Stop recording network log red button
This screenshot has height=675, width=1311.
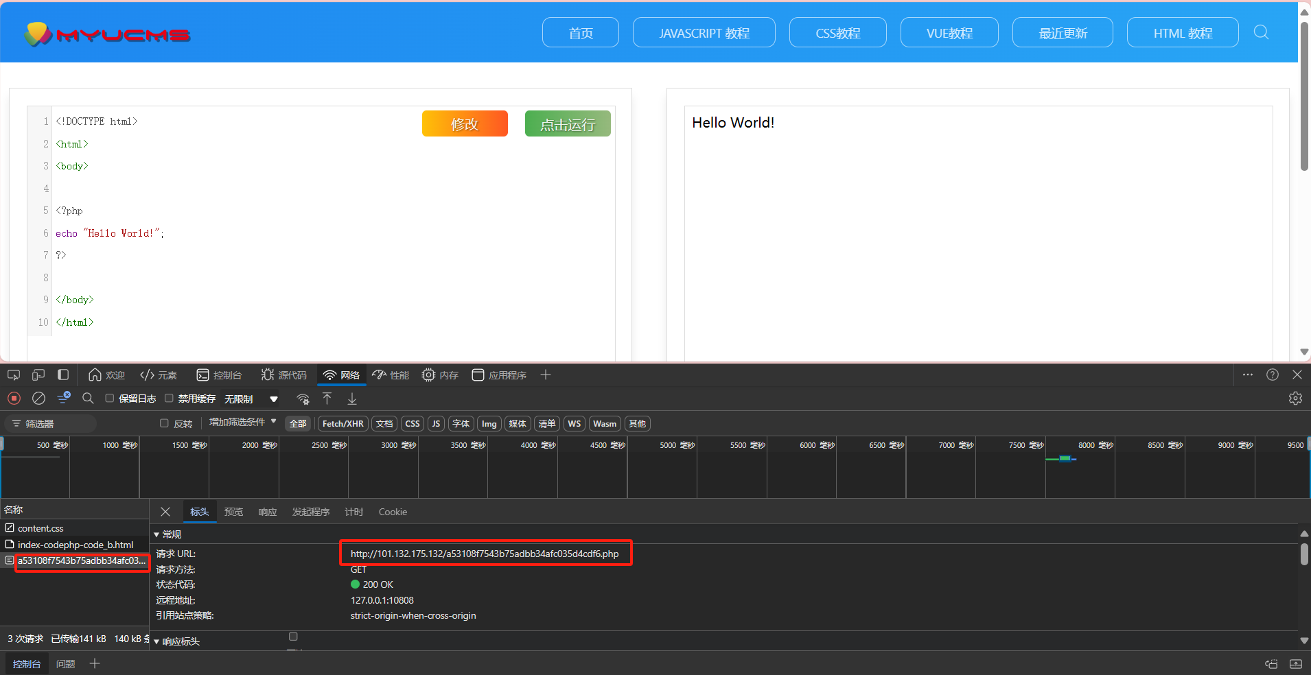[x=14, y=398]
